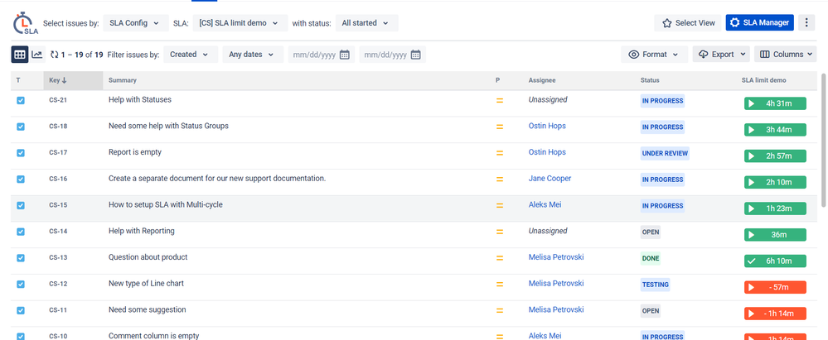Screen dimensions: 828x340
Task: Click the UNDER REVIEW status on CS-17
Action: pos(665,153)
